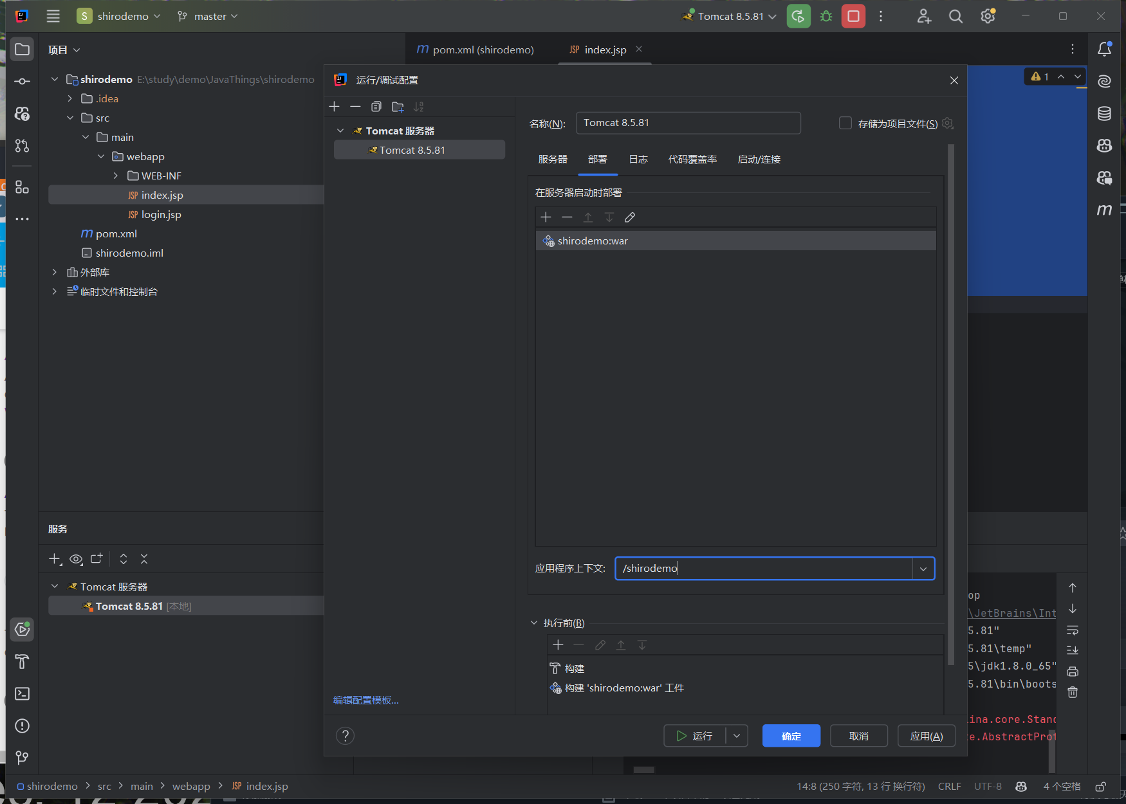Viewport: 1126px width, 804px height.
Task: Create new configuration folder
Action: 398,106
